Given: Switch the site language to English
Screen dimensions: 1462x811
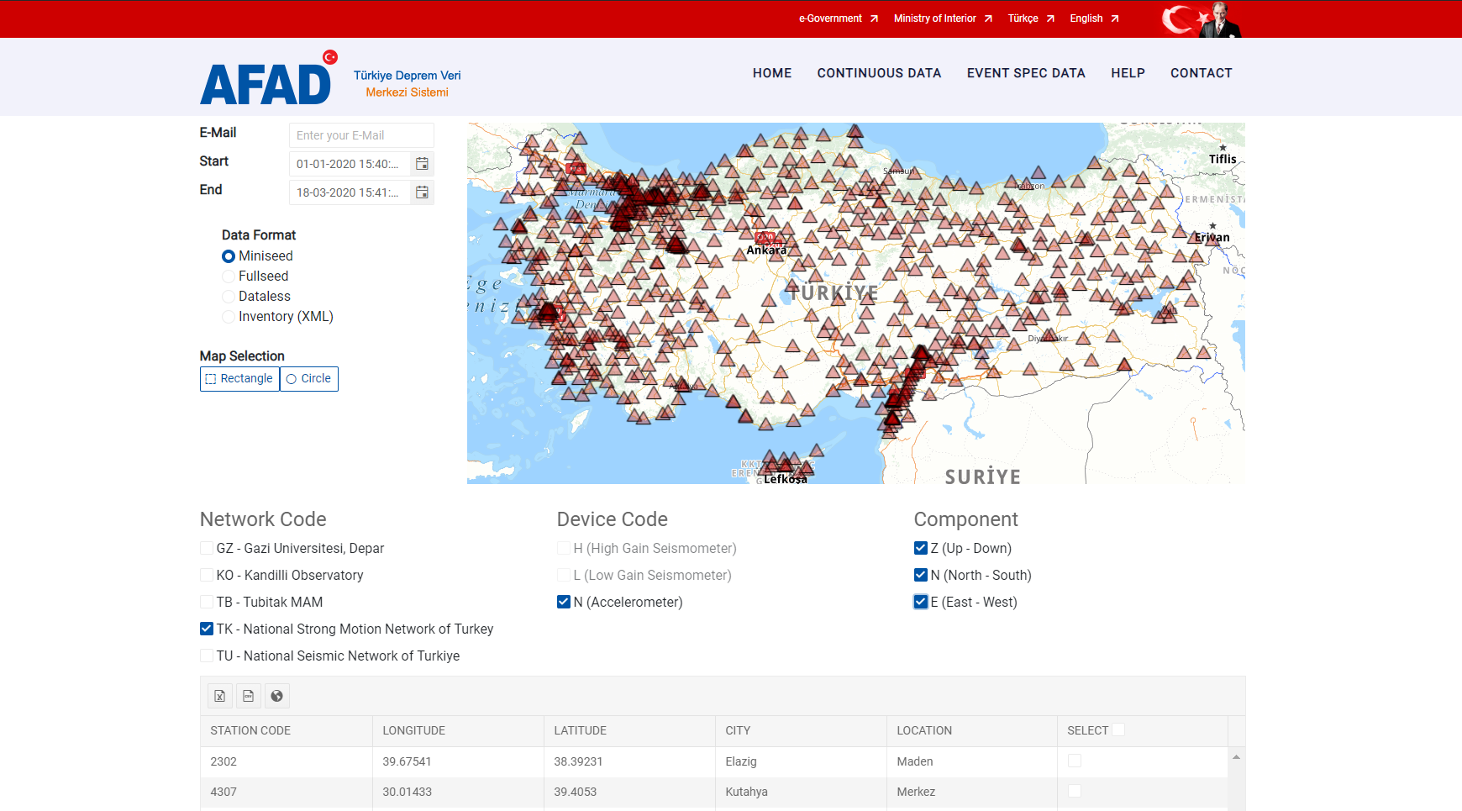Looking at the screenshot, I should coord(1094,18).
